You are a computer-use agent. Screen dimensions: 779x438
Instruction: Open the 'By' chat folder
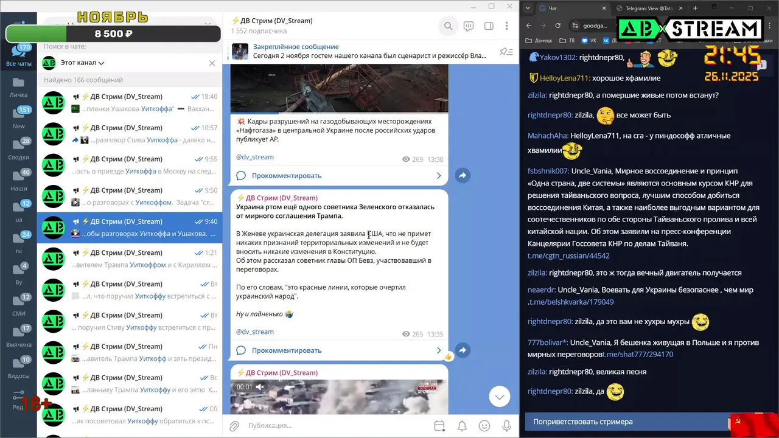(18, 274)
